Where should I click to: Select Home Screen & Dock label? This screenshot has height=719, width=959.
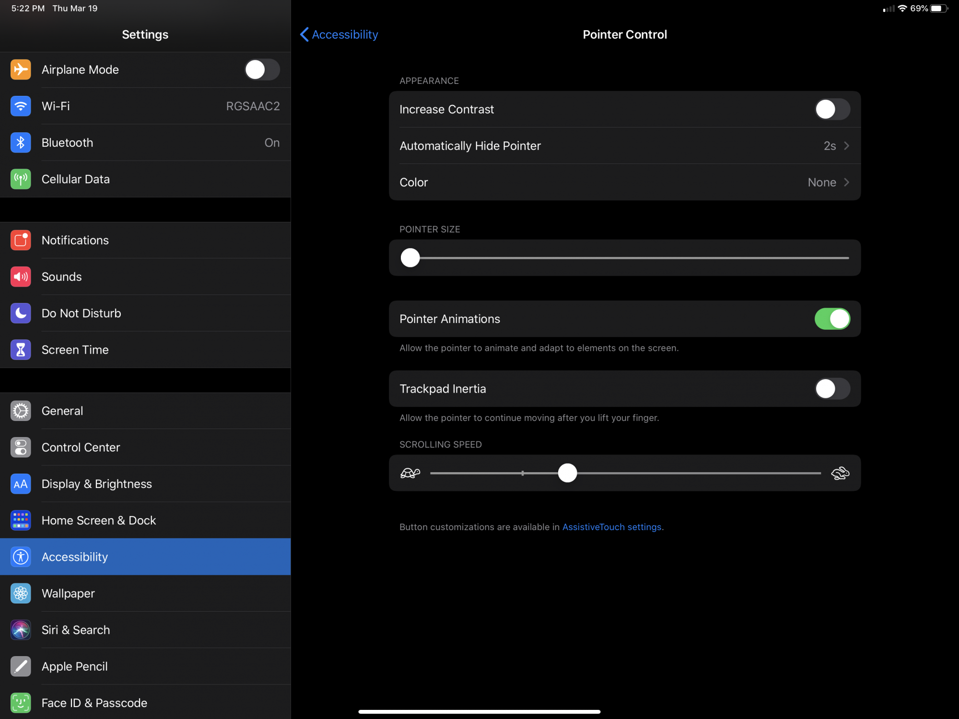[x=99, y=520]
